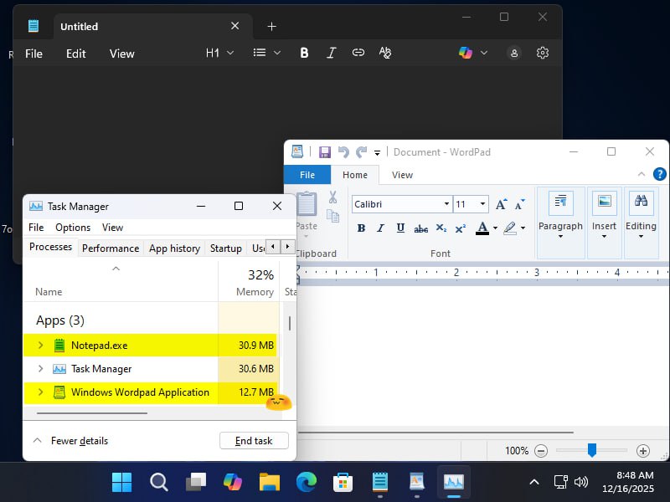The height and width of the screenshot is (502, 670).
Task: Open WordPad's View ribbon tab
Action: click(402, 175)
